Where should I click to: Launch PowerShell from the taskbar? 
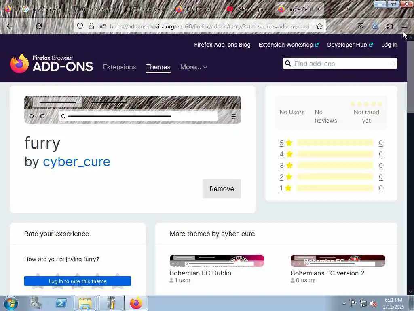[x=61, y=303]
